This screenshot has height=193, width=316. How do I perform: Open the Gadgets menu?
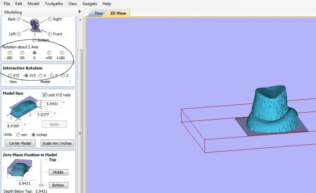pos(90,3)
